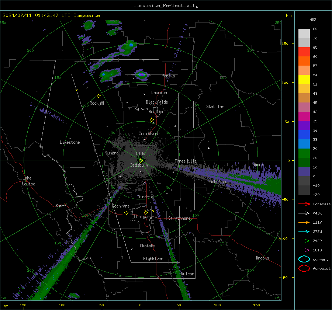
Task: Click the radar center diamond at Didsbury
Action: 141,161
